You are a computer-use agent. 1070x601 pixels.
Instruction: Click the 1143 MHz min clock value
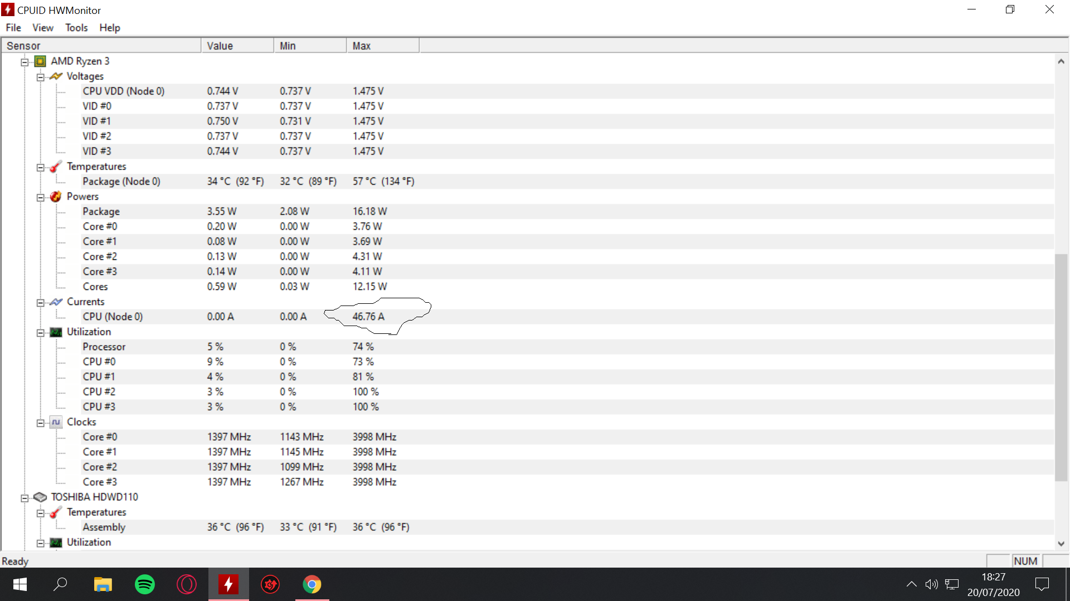(x=301, y=437)
